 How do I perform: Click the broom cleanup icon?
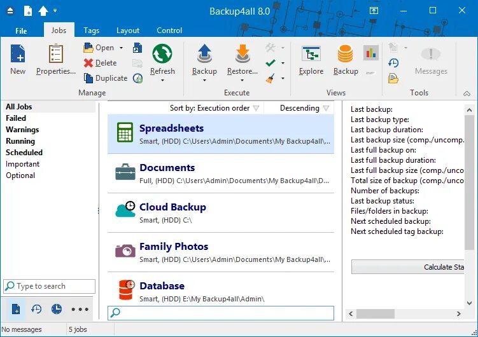pyautogui.click(x=271, y=78)
